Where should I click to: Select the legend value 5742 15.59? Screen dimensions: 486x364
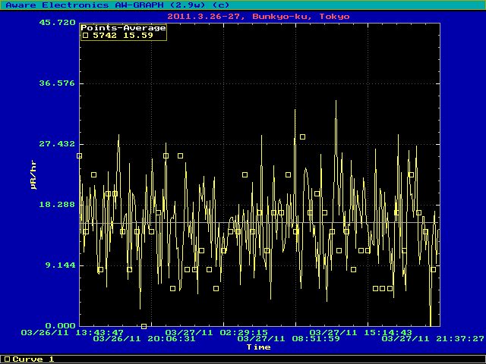pos(121,35)
